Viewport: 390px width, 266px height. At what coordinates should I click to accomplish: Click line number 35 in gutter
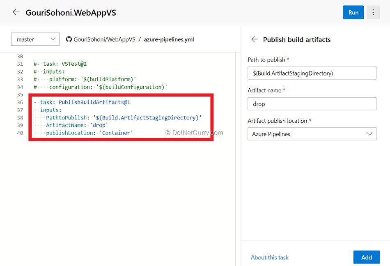pos(20,95)
